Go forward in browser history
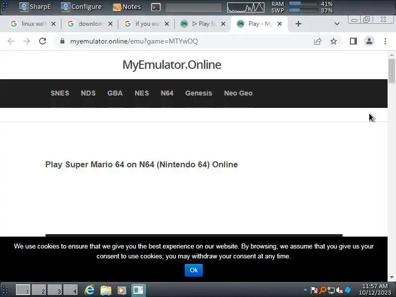The height and width of the screenshot is (297, 396). pos(27,41)
